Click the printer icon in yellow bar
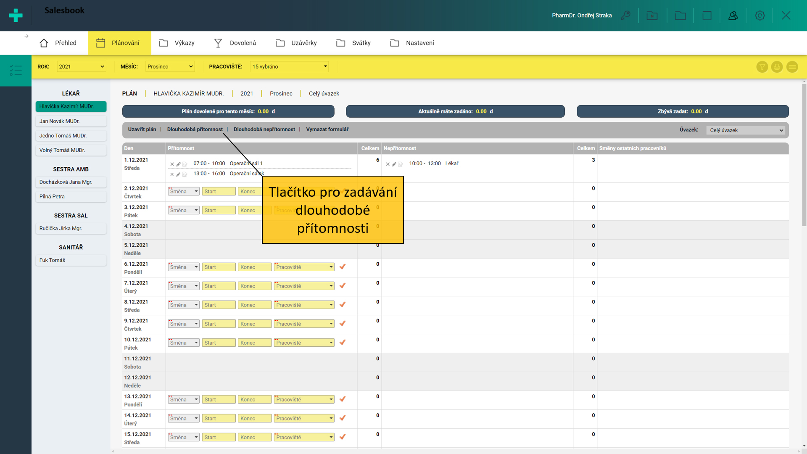Image resolution: width=807 pixels, height=454 pixels. [777, 67]
